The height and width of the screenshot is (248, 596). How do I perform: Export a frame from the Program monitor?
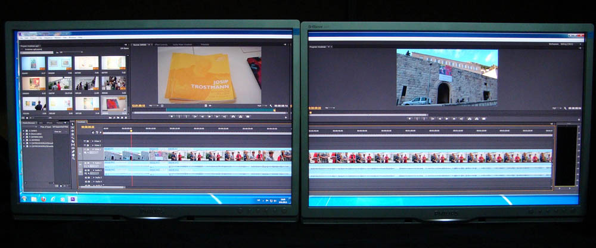click(483, 119)
